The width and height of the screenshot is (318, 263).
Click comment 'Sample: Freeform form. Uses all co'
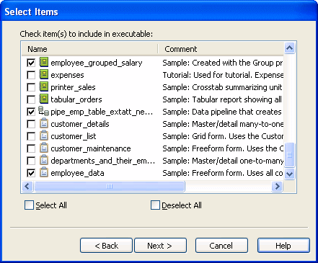[223, 173]
